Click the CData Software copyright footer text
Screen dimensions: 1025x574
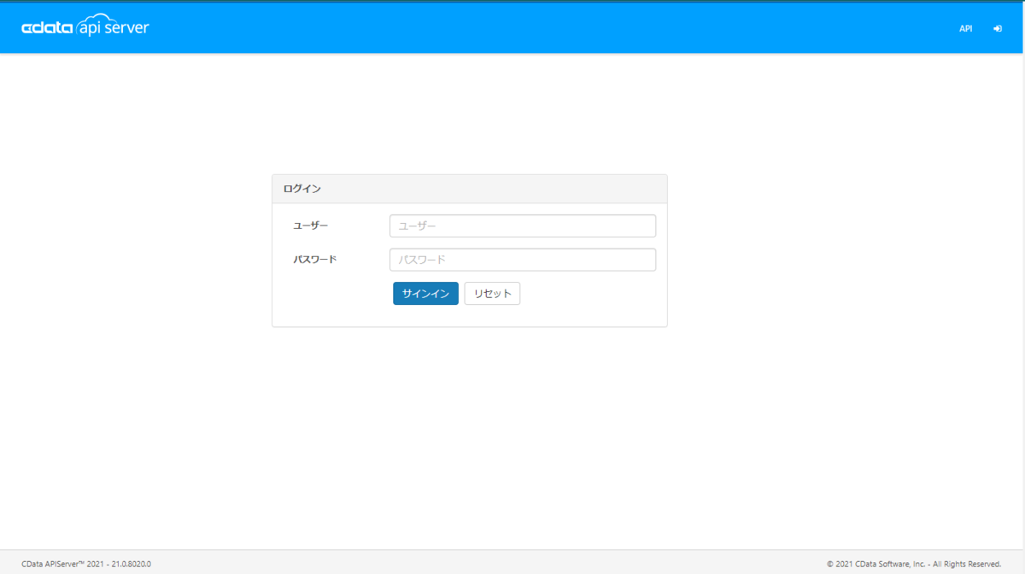(914, 564)
